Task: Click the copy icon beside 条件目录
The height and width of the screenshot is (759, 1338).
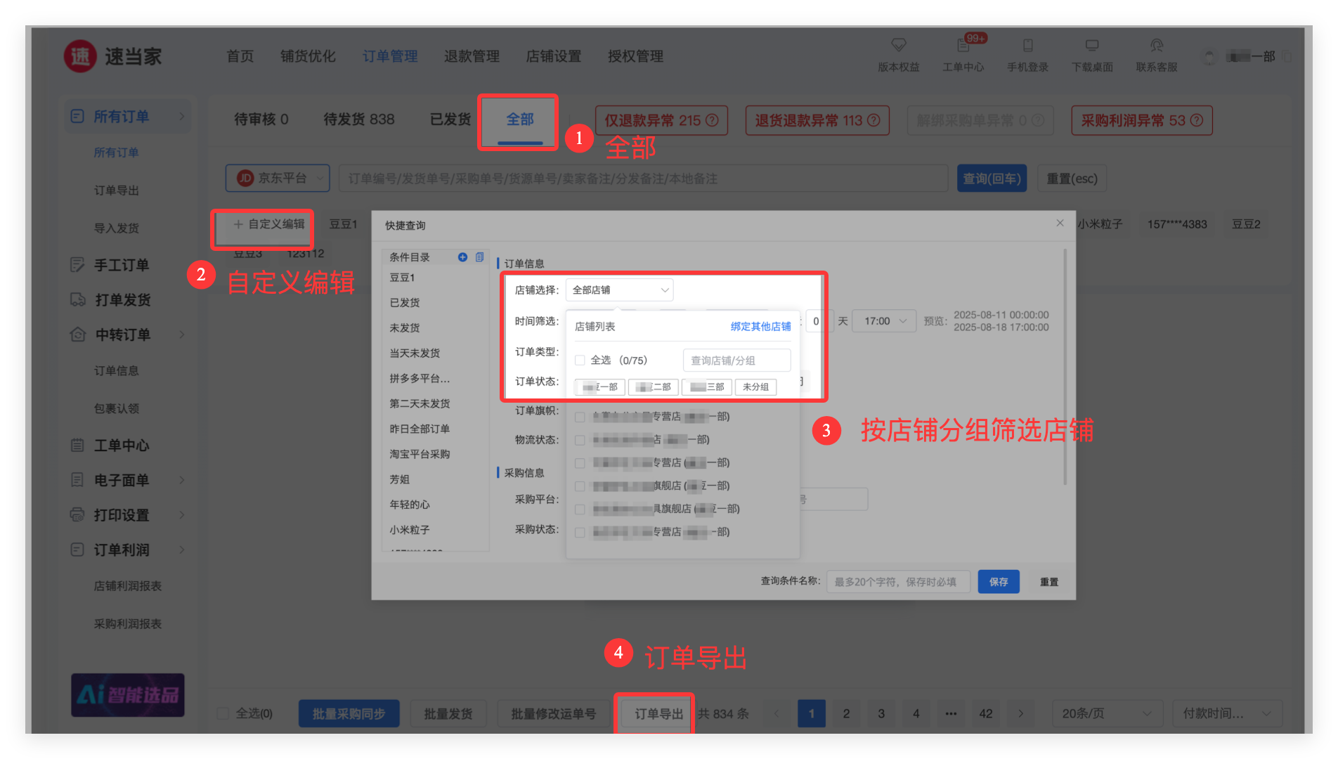Action: (479, 257)
